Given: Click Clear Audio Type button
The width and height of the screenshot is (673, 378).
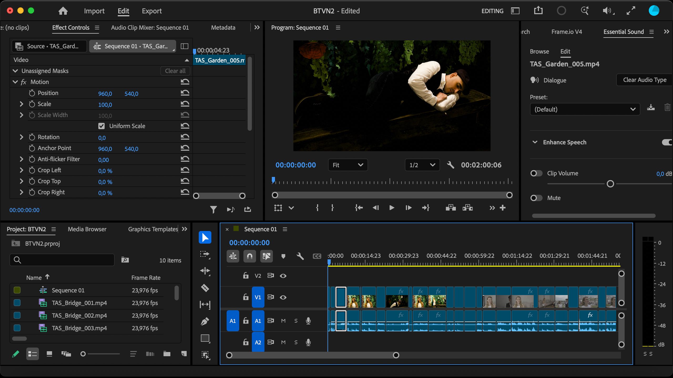Looking at the screenshot, I should tap(645, 80).
